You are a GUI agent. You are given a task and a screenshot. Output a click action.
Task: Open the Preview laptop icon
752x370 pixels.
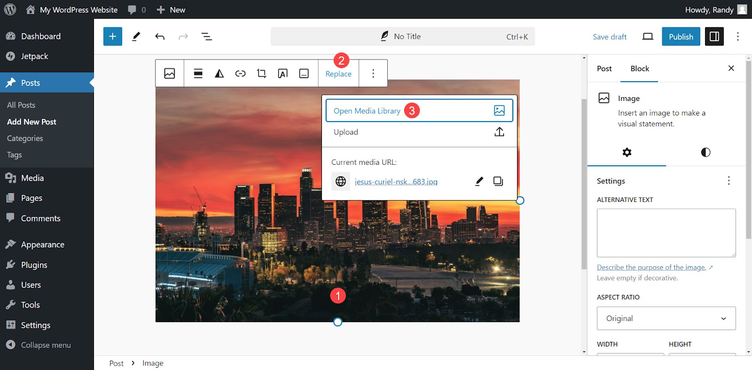(648, 37)
